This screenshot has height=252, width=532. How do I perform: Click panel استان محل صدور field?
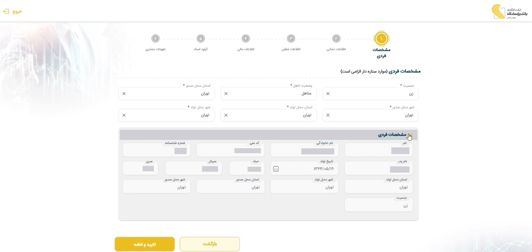231,186
